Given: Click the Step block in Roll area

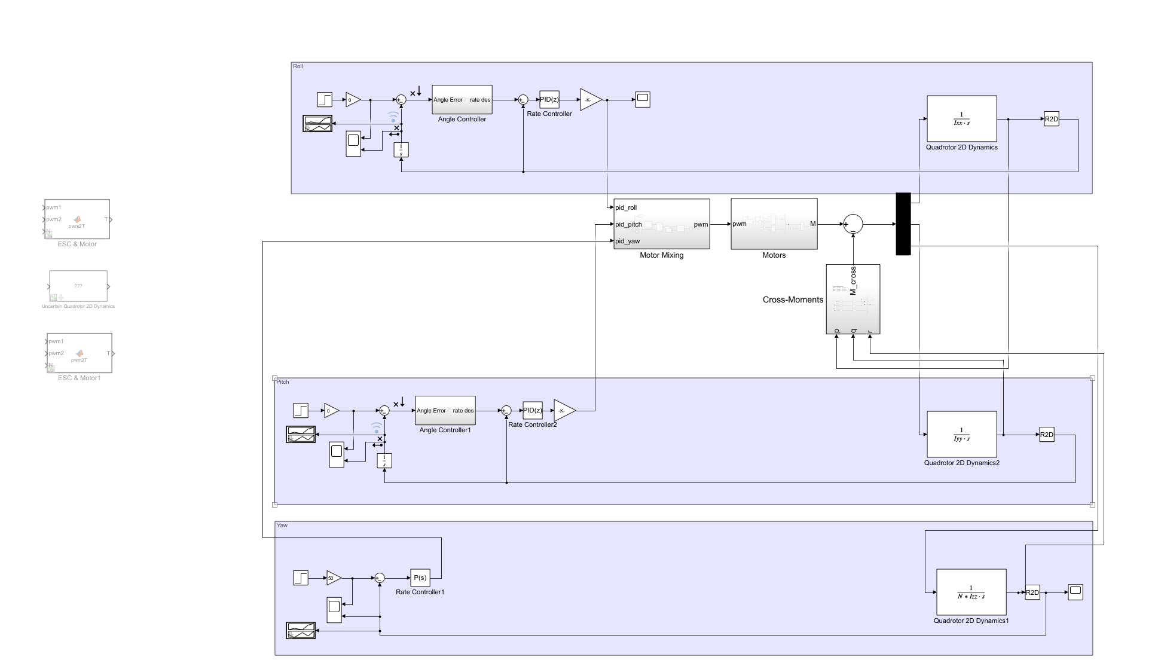Looking at the screenshot, I should [324, 99].
